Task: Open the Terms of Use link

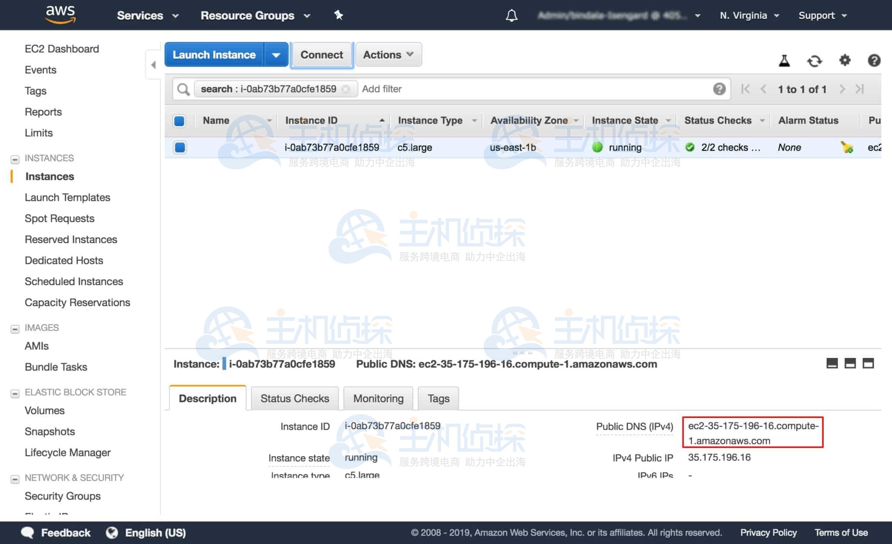Action: coord(841,532)
